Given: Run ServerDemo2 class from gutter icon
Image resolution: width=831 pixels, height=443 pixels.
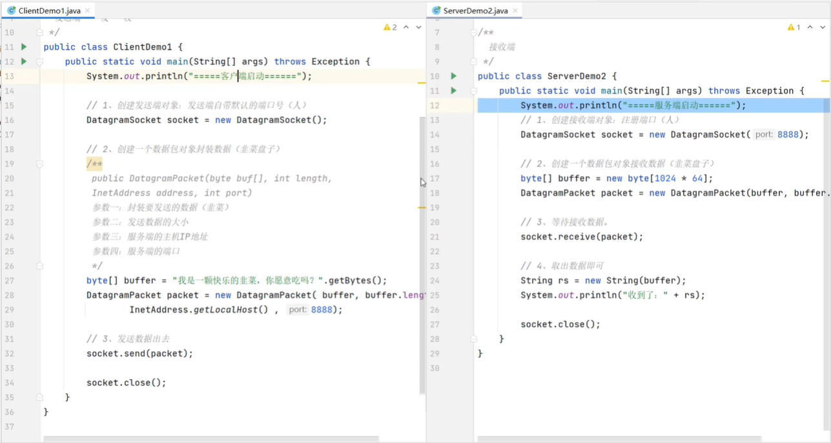Looking at the screenshot, I should point(453,76).
